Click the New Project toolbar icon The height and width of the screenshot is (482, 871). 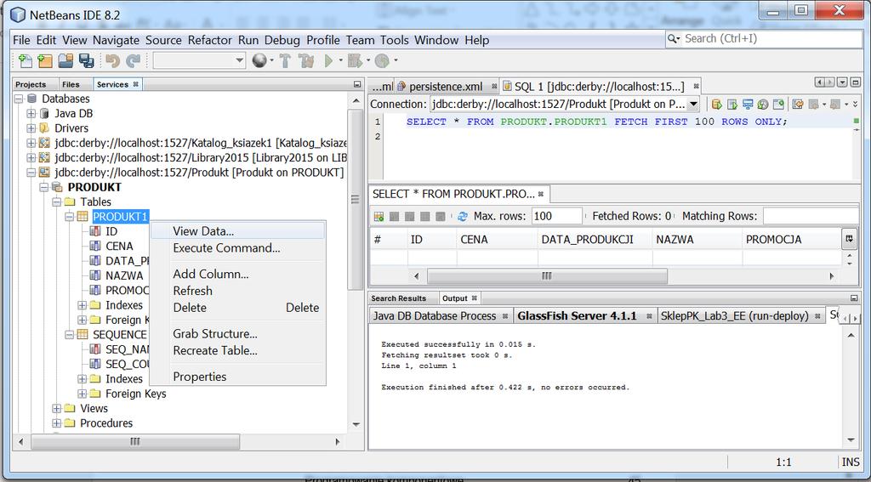45,60
